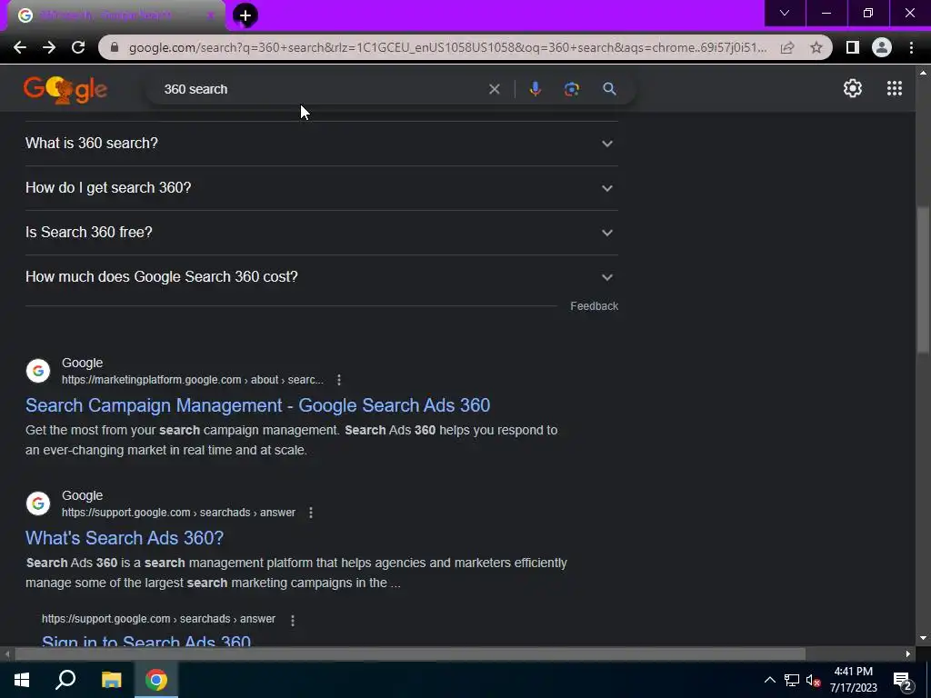Open options for marketingplatform.google.com result
The width and height of the screenshot is (931, 698).
(339, 380)
